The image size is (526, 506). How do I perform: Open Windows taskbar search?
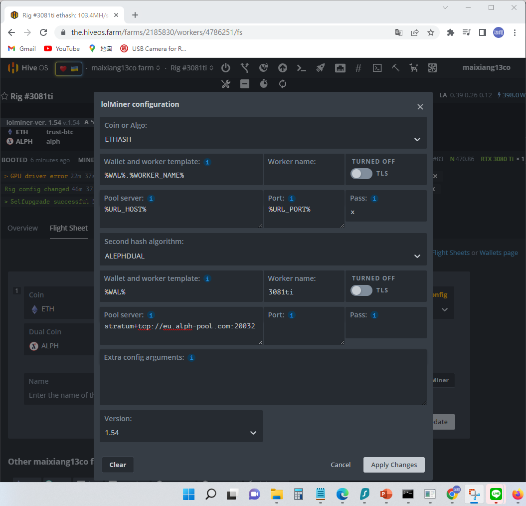pos(210,494)
